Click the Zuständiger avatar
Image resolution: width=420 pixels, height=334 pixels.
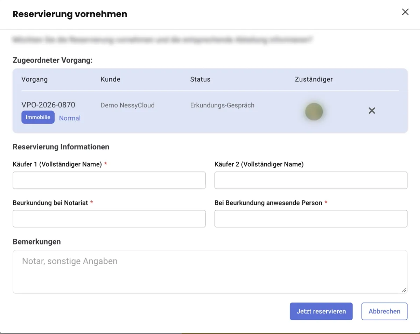tap(314, 112)
